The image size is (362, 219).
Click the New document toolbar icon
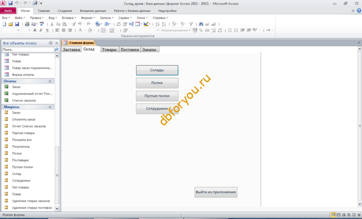pos(4,24)
